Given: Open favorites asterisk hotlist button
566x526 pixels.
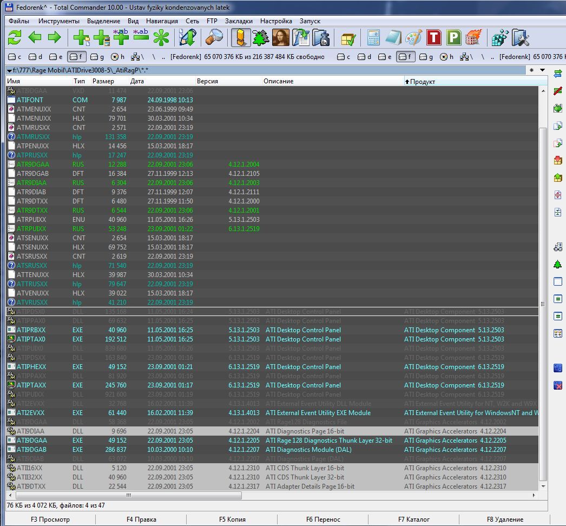Looking at the screenshot, I should coord(531,70).
